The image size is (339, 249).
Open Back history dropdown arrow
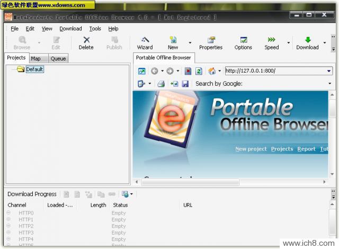tap(163, 71)
